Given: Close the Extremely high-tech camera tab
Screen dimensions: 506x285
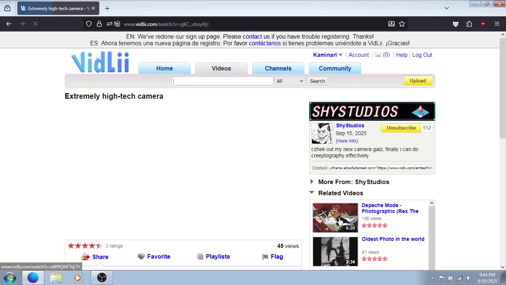Looking at the screenshot, I should [x=93, y=8].
